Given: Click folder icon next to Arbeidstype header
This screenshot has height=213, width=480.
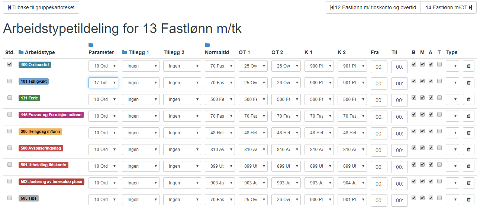Looking at the screenshot, I should 21,52.
